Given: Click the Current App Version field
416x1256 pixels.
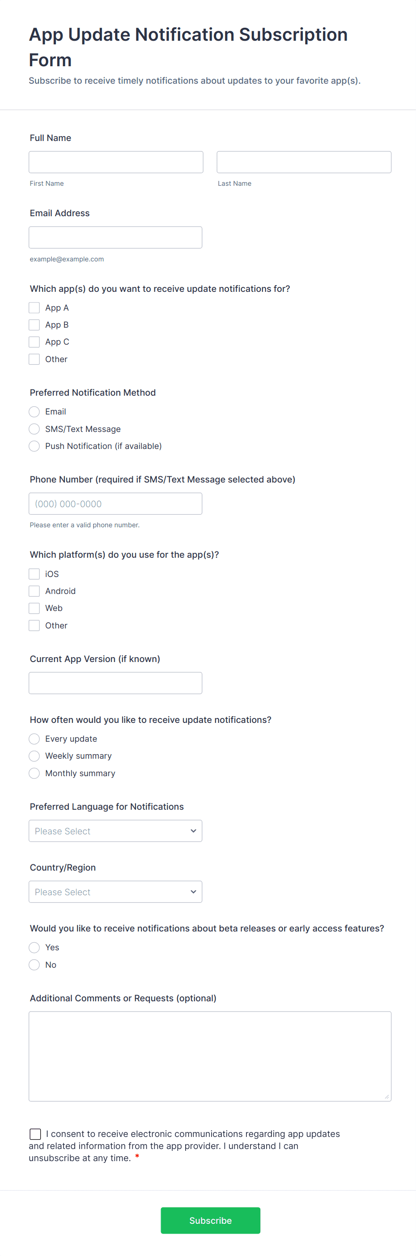Looking at the screenshot, I should [x=115, y=683].
